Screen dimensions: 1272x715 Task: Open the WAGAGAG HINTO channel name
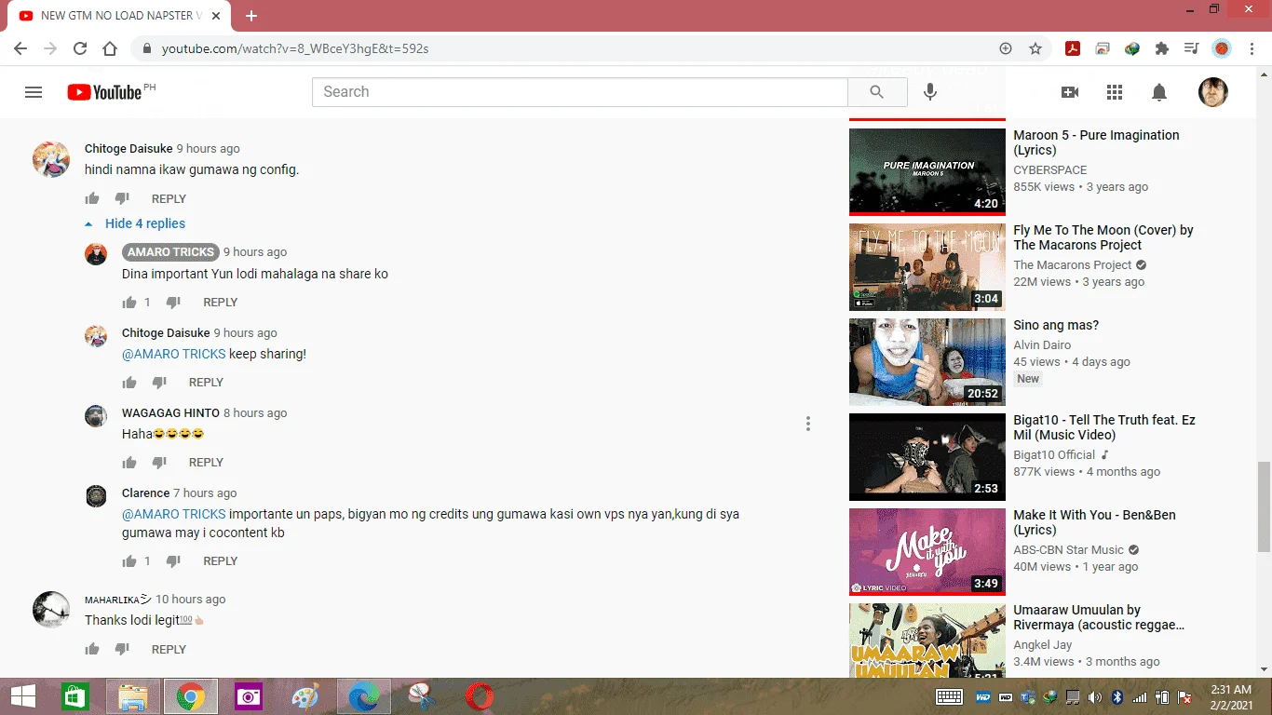click(x=170, y=413)
